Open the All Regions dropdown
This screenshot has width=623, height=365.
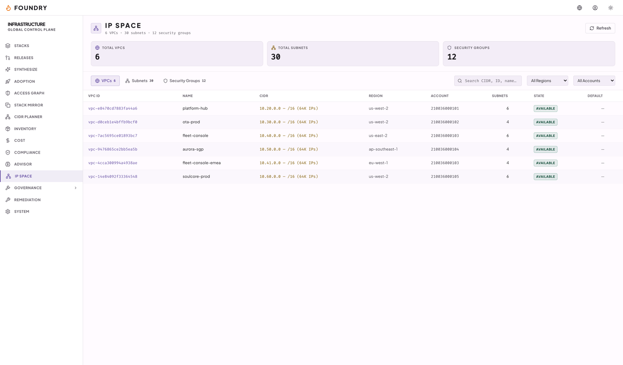tap(547, 81)
